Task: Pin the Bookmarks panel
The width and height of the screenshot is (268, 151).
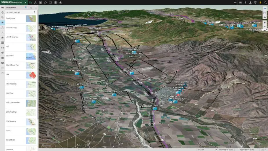Action: pos(26,7)
